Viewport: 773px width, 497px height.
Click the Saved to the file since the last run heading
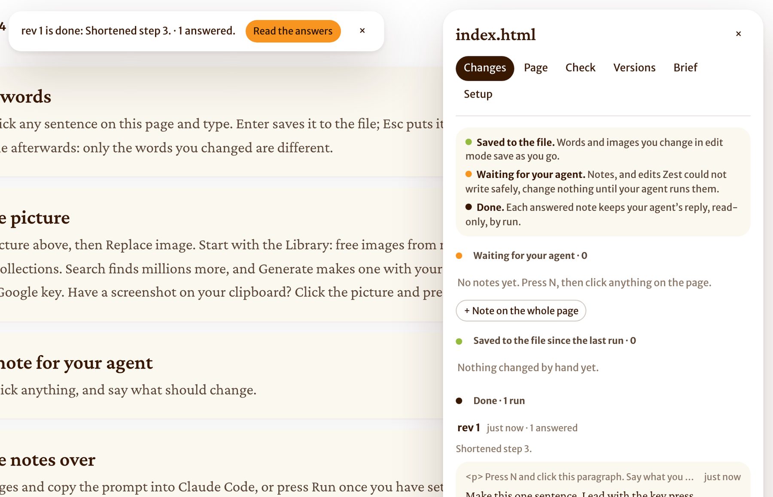pyautogui.click(x=554, y=341)
